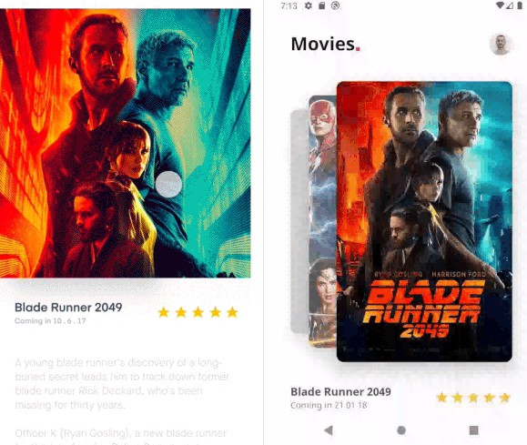Tap Blade Runner 2049 title in detail view
Image resolution: width=527 pixels, height=445 pixels.
click(x=68, y=308)
